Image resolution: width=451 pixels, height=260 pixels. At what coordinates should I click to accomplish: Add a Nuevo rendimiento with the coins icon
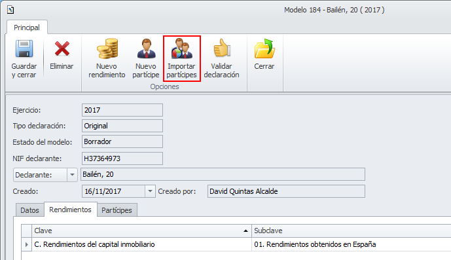(x=107, y=48)
